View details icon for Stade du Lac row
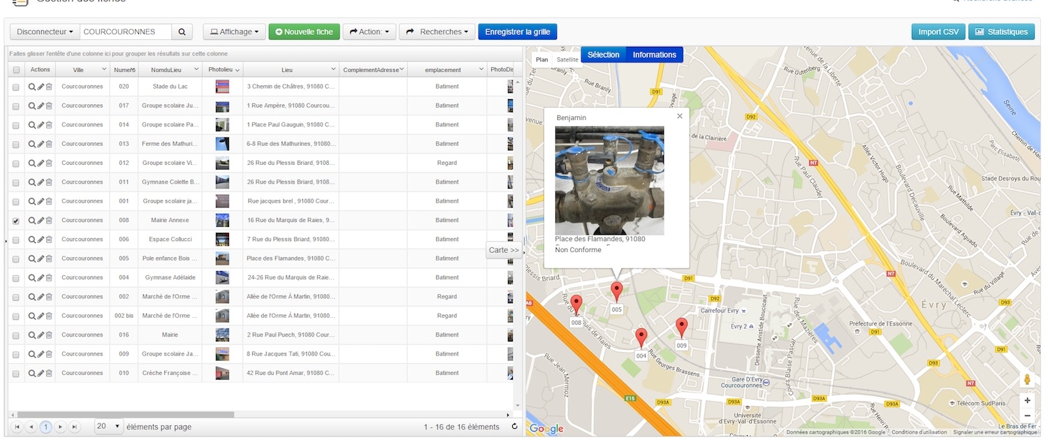 click(x=32, y=87)
